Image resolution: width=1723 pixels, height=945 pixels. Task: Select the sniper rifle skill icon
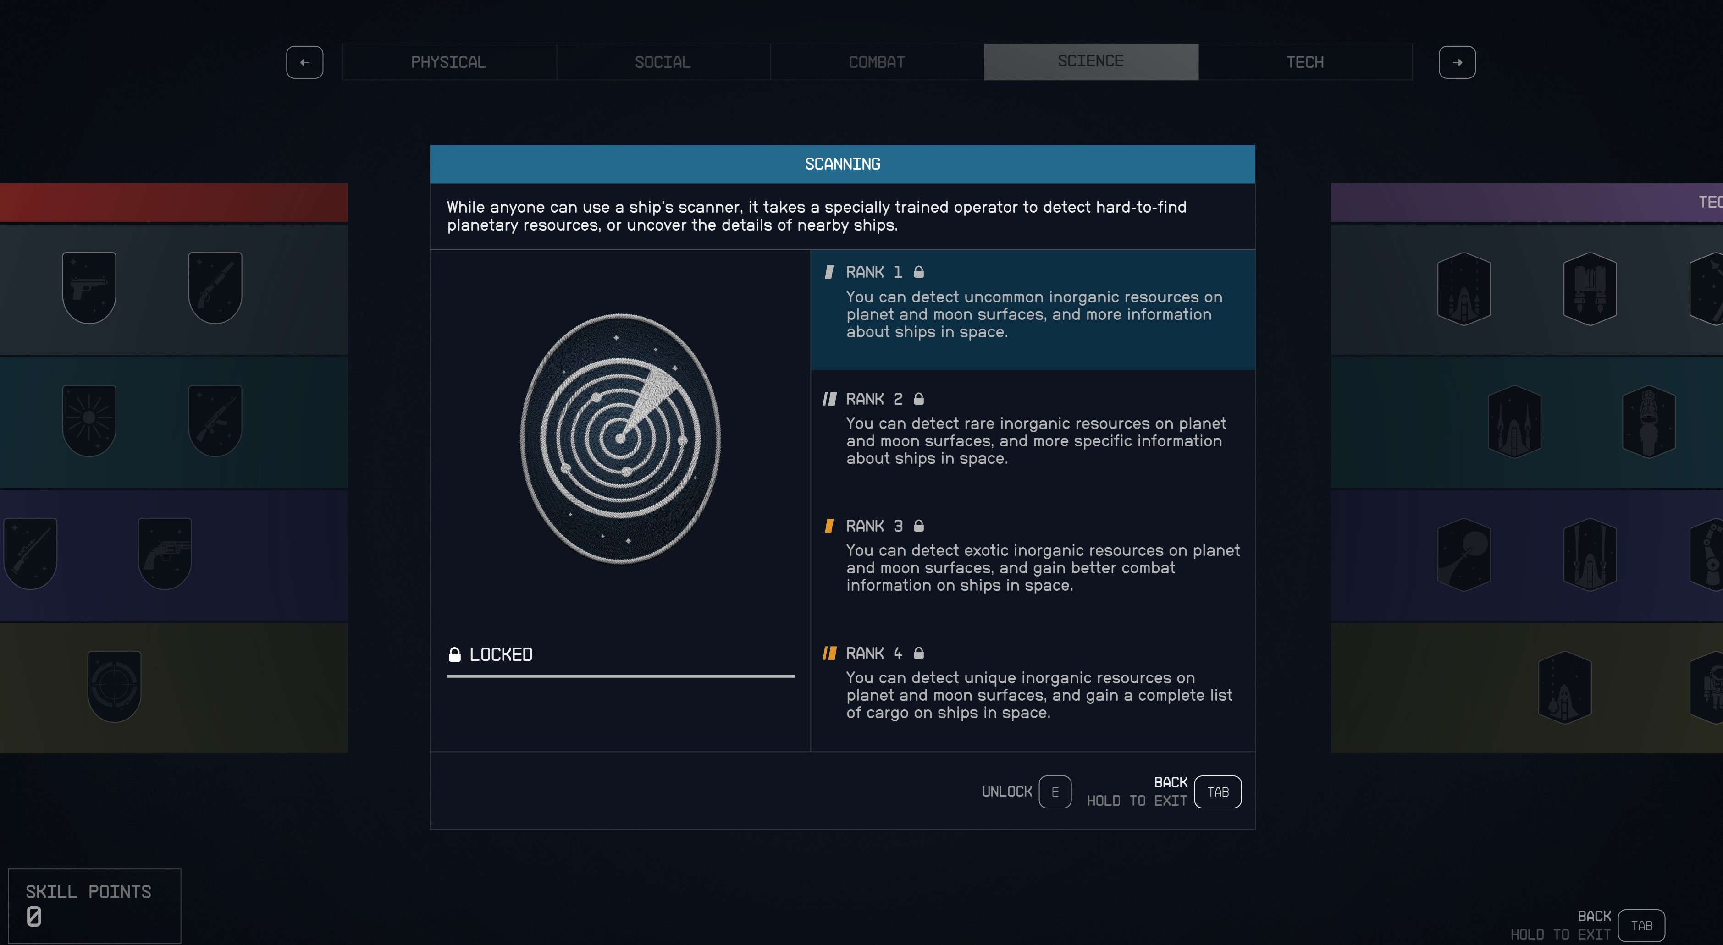pos(31,552)
